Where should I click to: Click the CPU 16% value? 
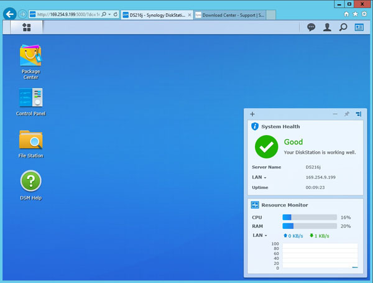pos(346,217)
